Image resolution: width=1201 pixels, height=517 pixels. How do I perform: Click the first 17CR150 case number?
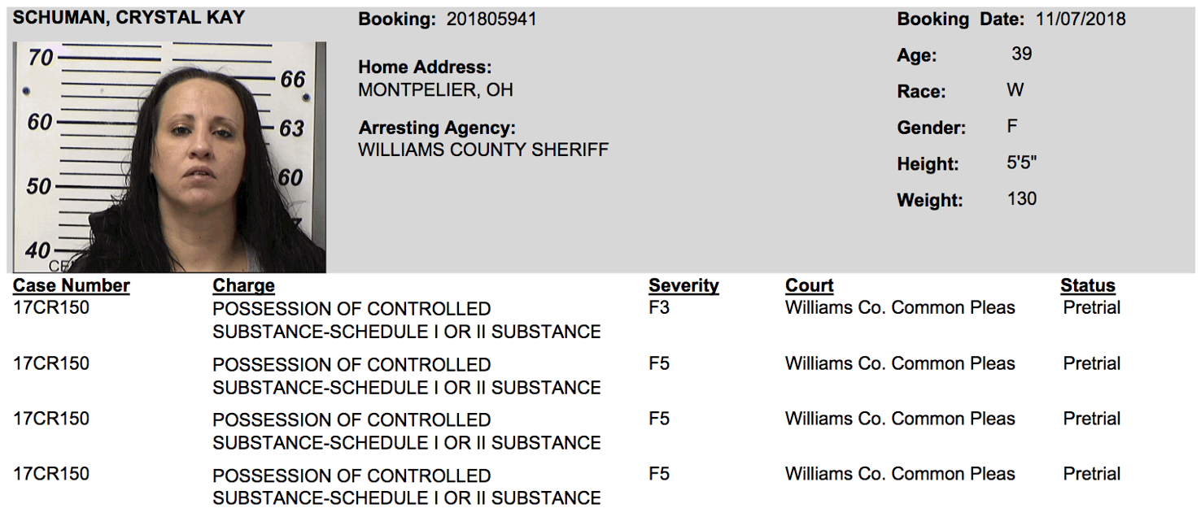51,308
